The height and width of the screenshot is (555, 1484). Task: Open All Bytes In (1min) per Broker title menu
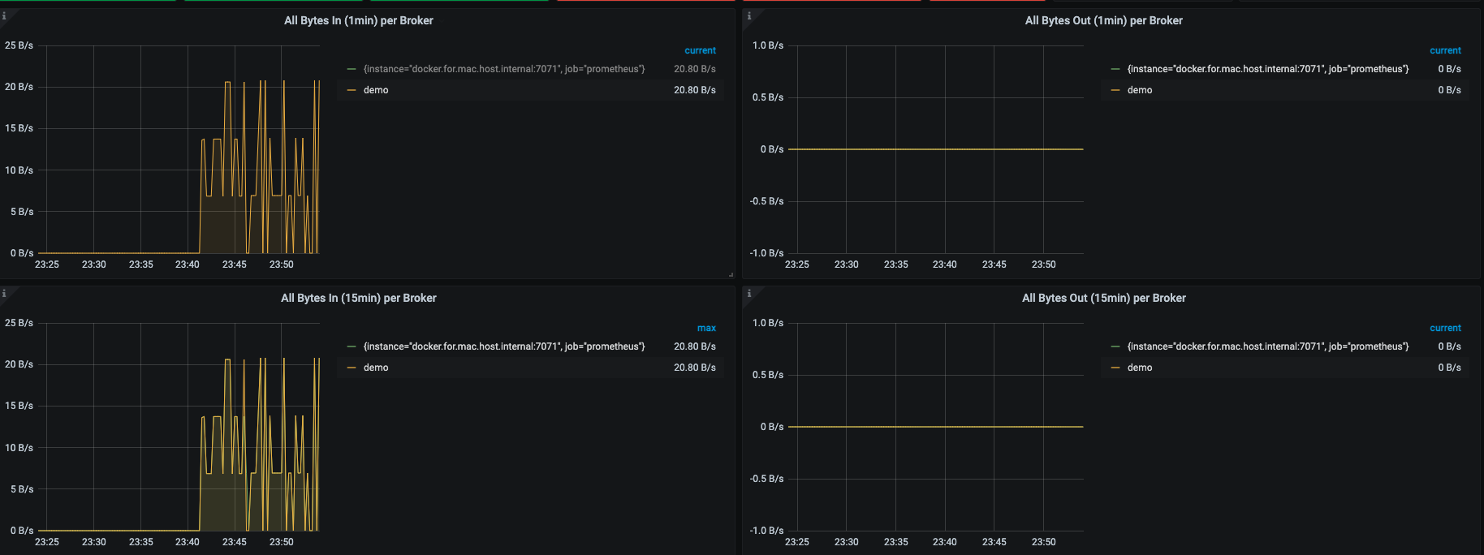358,20
